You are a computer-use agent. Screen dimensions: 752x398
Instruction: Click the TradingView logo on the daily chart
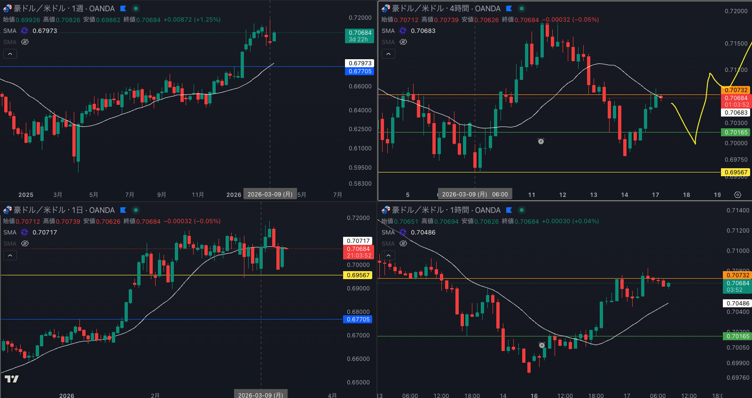click(12, 379)
